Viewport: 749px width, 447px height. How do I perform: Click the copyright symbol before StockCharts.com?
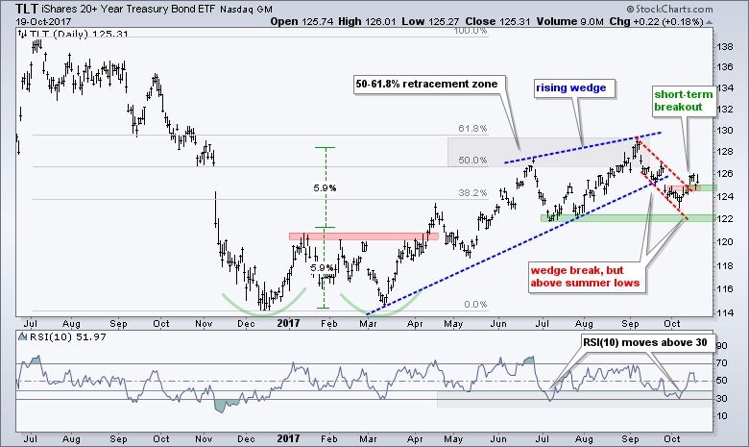630,9
